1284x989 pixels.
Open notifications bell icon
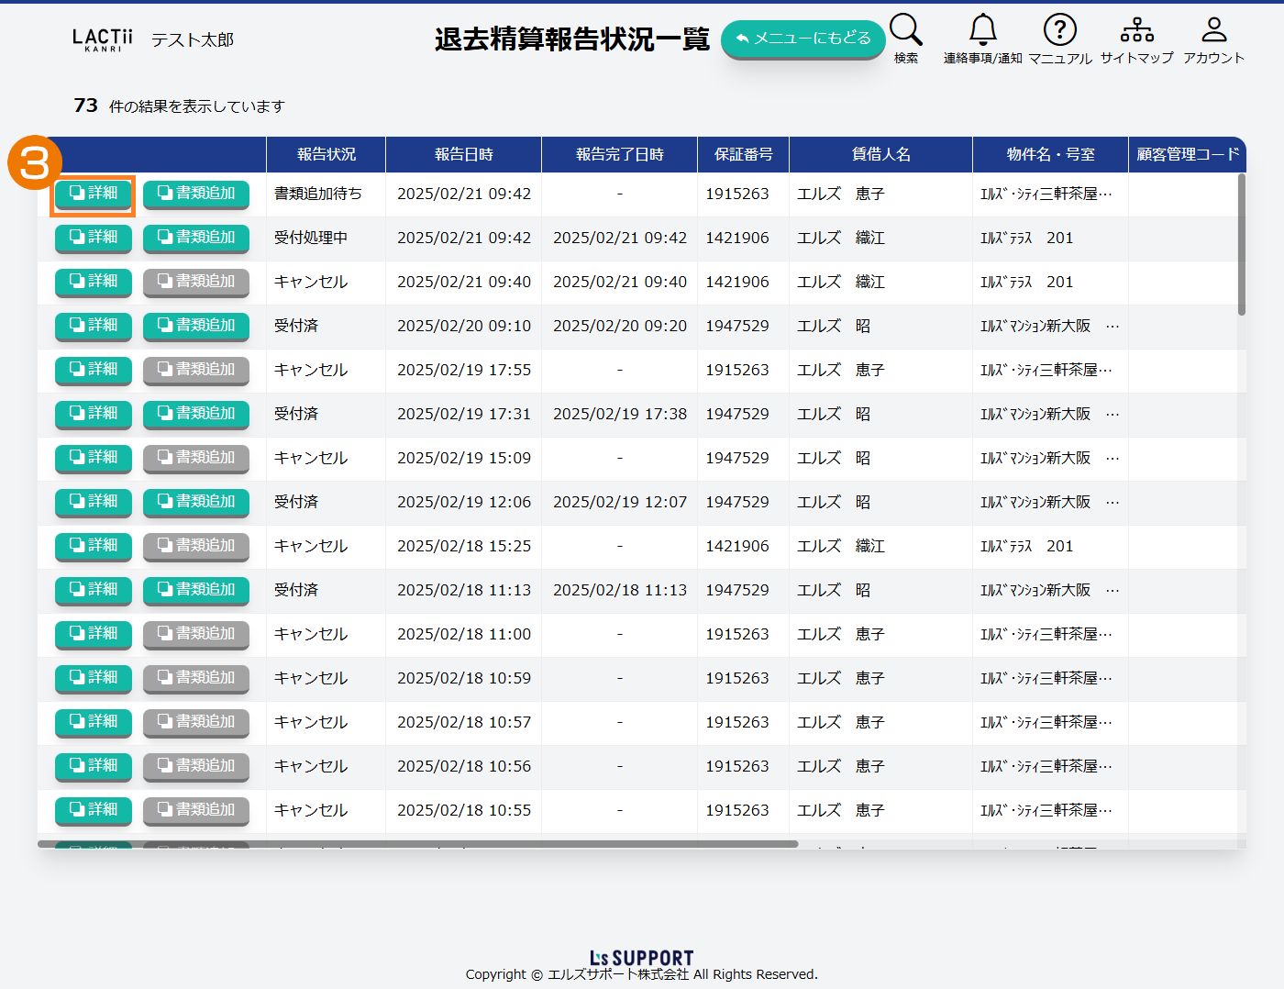[x=982, y=30]
